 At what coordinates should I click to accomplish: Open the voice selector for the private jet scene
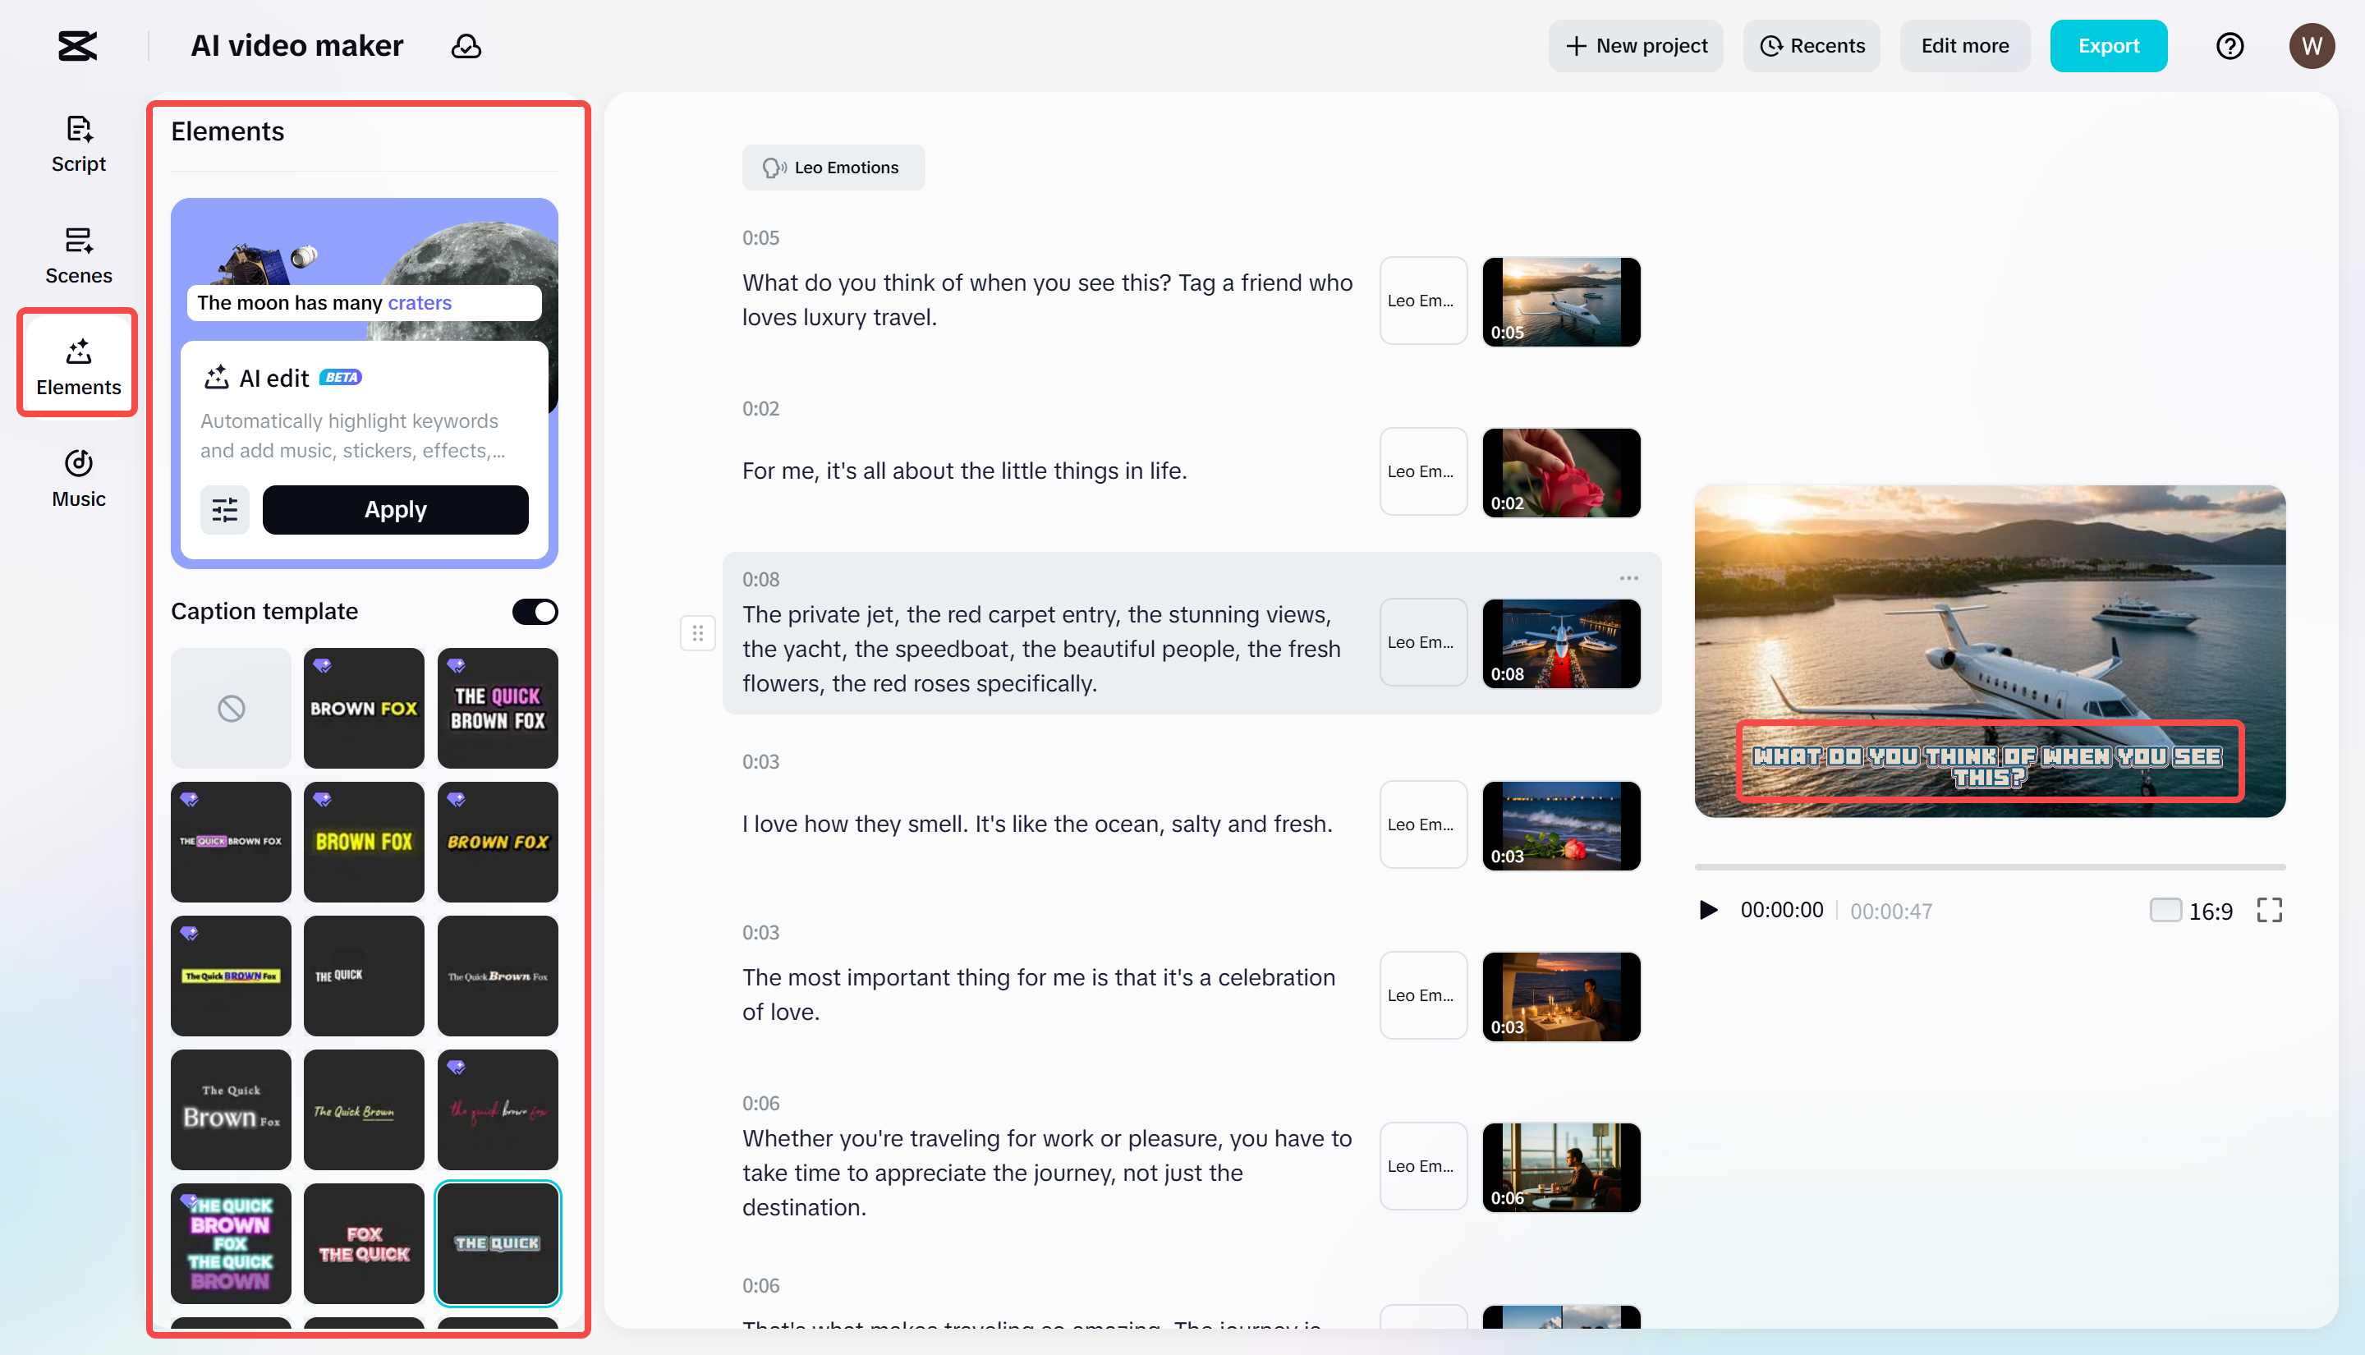[x=1422, y=642]
